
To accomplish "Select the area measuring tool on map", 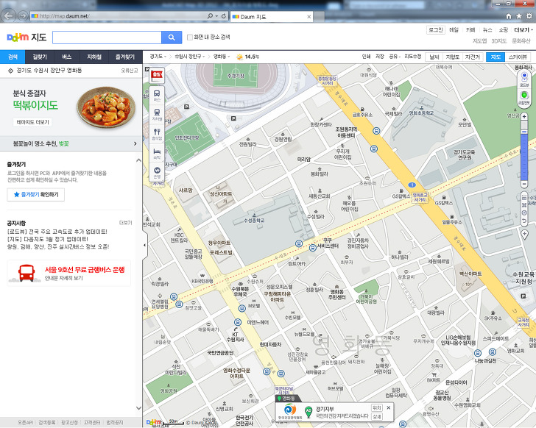I will (x=524, y=205).
